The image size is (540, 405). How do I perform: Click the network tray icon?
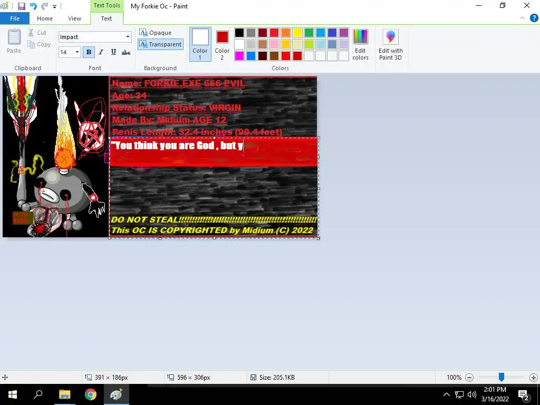459,394
